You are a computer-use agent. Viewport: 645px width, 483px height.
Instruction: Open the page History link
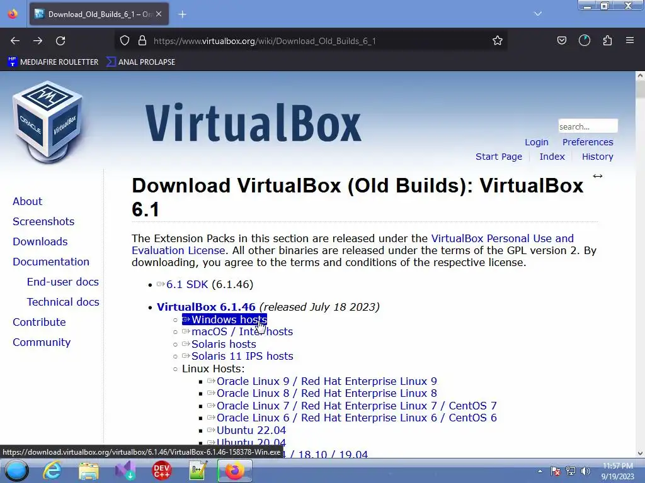pyautogui.click(x=597, y=157)
